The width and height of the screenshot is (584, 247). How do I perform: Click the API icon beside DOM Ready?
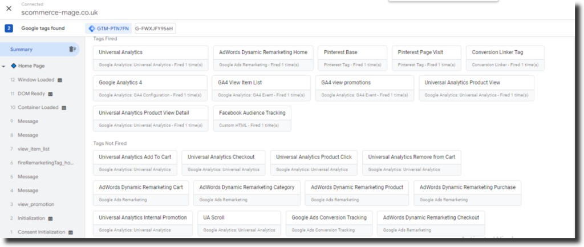pos(51,94)
